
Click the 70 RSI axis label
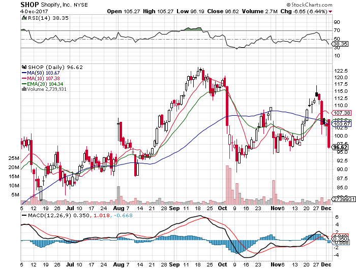tap(337, 30)
